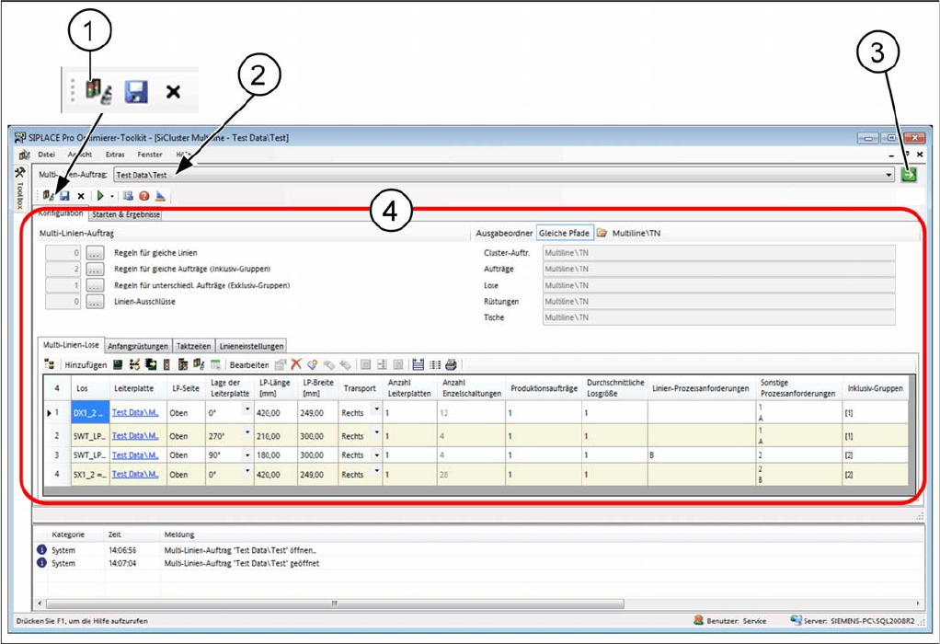940x644 pixels.
Task: Click ellipsis button for Linien-Ausschlüsse
Action: (x=96, y=302)
